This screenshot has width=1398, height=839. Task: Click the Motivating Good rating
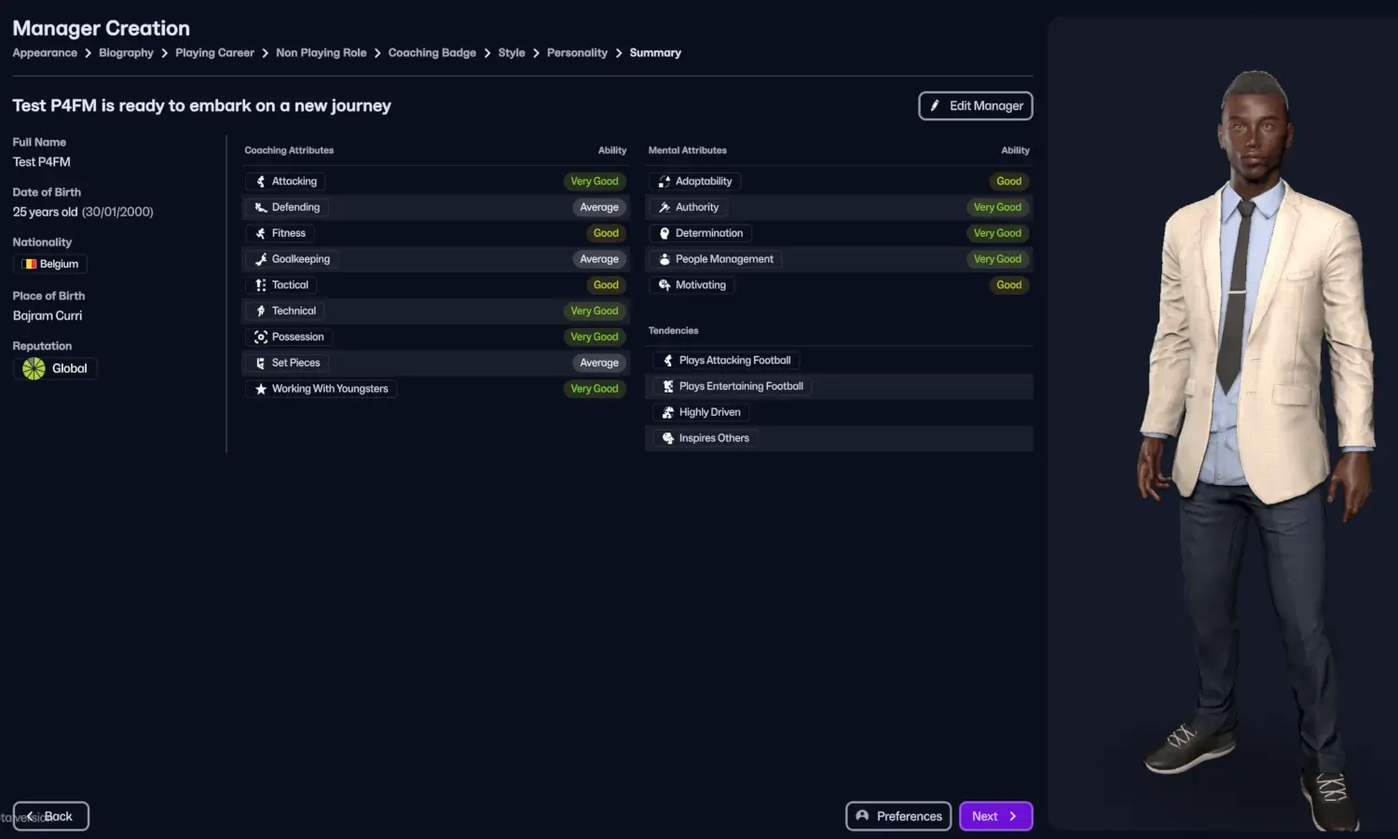pyautogui.click(x=1009, y=285)
